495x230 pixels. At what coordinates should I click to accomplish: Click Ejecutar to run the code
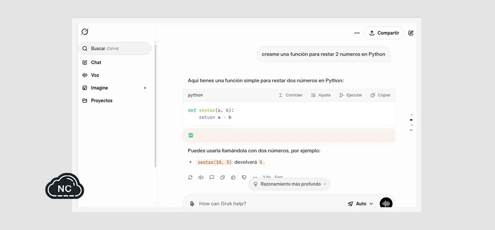click(350, 95)
